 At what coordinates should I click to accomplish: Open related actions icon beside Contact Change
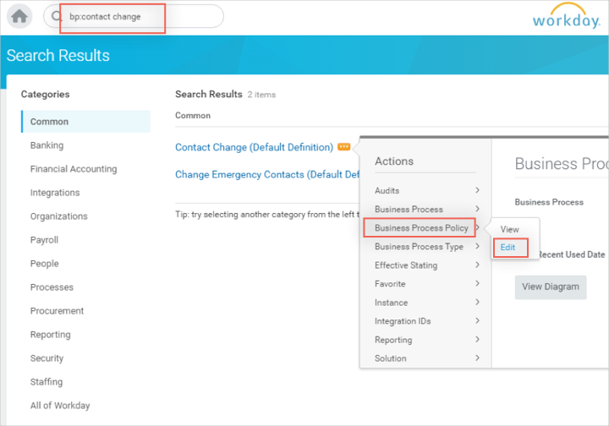pyautogui.click(x=343, y=147)
